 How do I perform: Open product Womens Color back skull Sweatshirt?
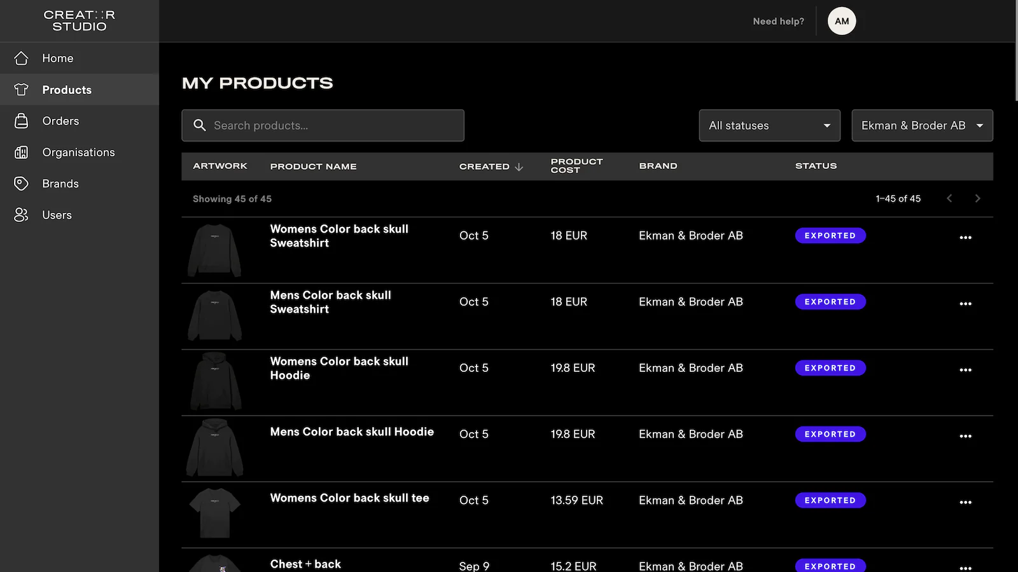click(x=339, y=236)
